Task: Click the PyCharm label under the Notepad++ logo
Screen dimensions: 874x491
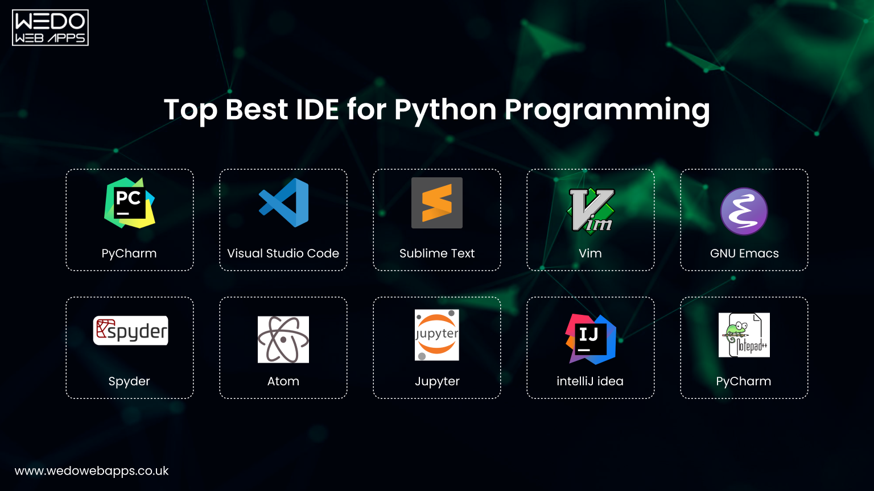Action: pyautogui.click(x=744, y=381)
